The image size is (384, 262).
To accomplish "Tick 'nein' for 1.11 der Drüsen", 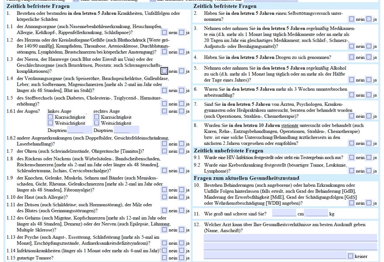I will pos(165,210).
